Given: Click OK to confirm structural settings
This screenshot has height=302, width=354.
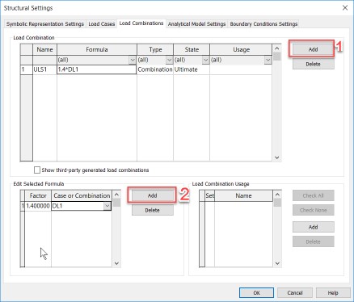Looking at the screenshot, I should click(256, 292).
